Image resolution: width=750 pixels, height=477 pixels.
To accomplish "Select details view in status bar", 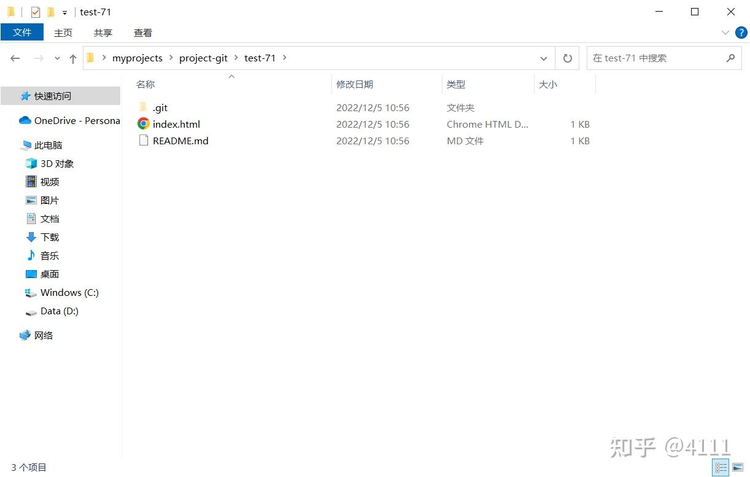I will point(721,467).
